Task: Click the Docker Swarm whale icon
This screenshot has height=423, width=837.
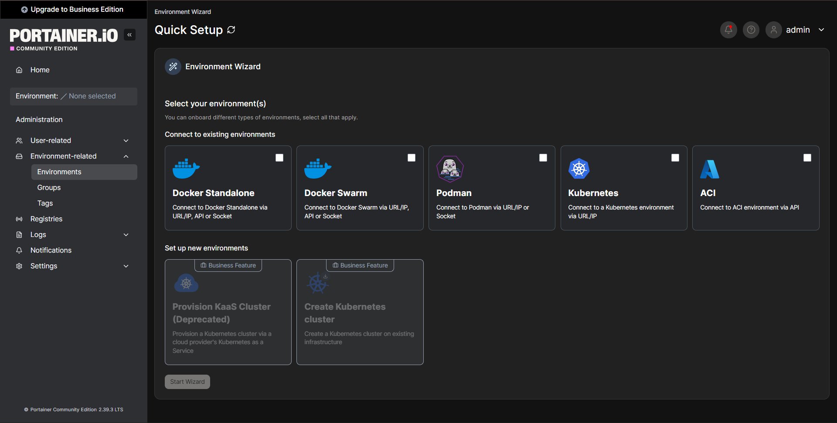Action: point(318,169)
